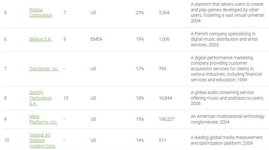Click the EMEA region cell for Believe
Image resolution: width=269 pixels, height=150 pixels.
coord(96,39)
